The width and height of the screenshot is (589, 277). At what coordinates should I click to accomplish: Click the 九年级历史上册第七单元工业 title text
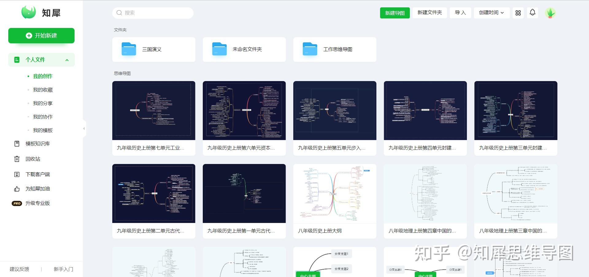tap(150, 148)
